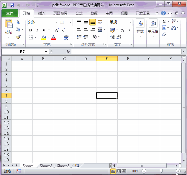The width and height of the screenshot is (187, 175).
Task: Click the zoom slider handle
Action: point(161,171)
